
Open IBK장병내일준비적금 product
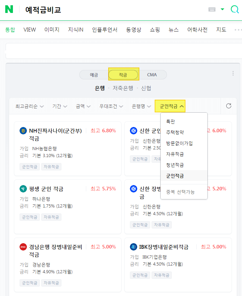[164, 247]
